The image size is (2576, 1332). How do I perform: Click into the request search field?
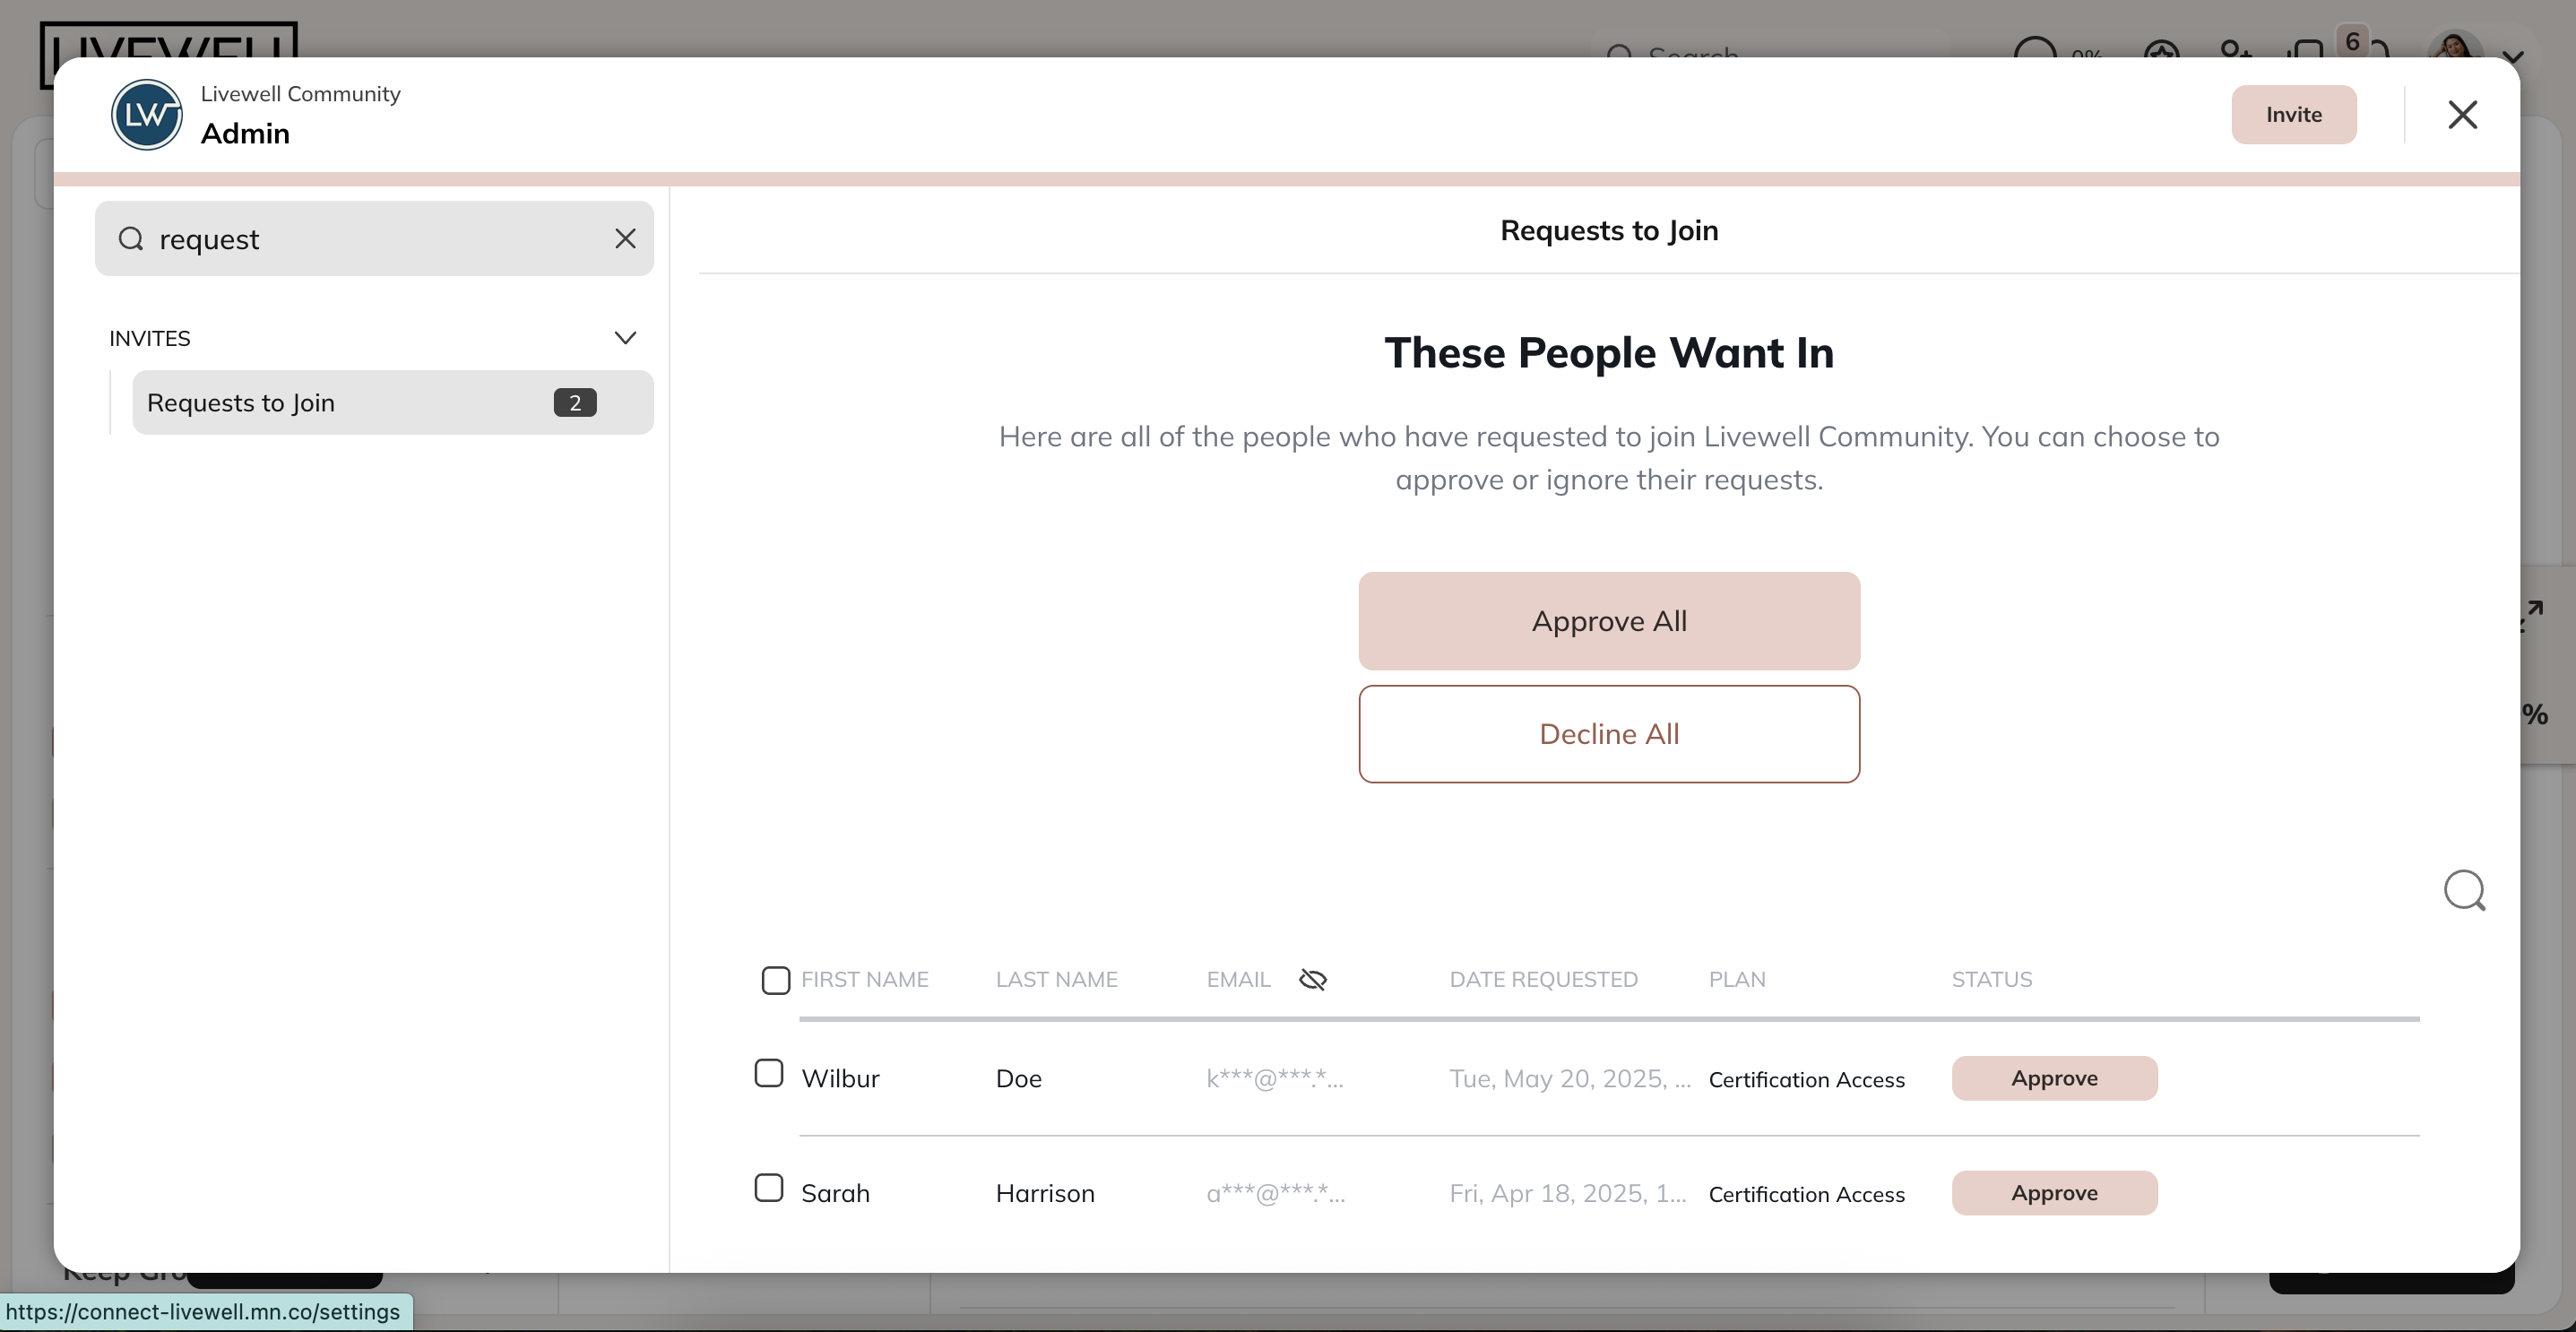click(x=380, y=239)
